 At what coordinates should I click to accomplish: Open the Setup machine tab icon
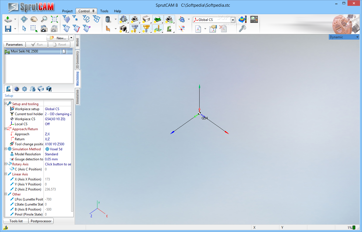8,89
